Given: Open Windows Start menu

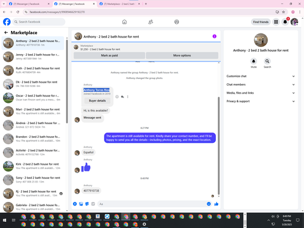Looking at the screenshot, I should (4, 220).
